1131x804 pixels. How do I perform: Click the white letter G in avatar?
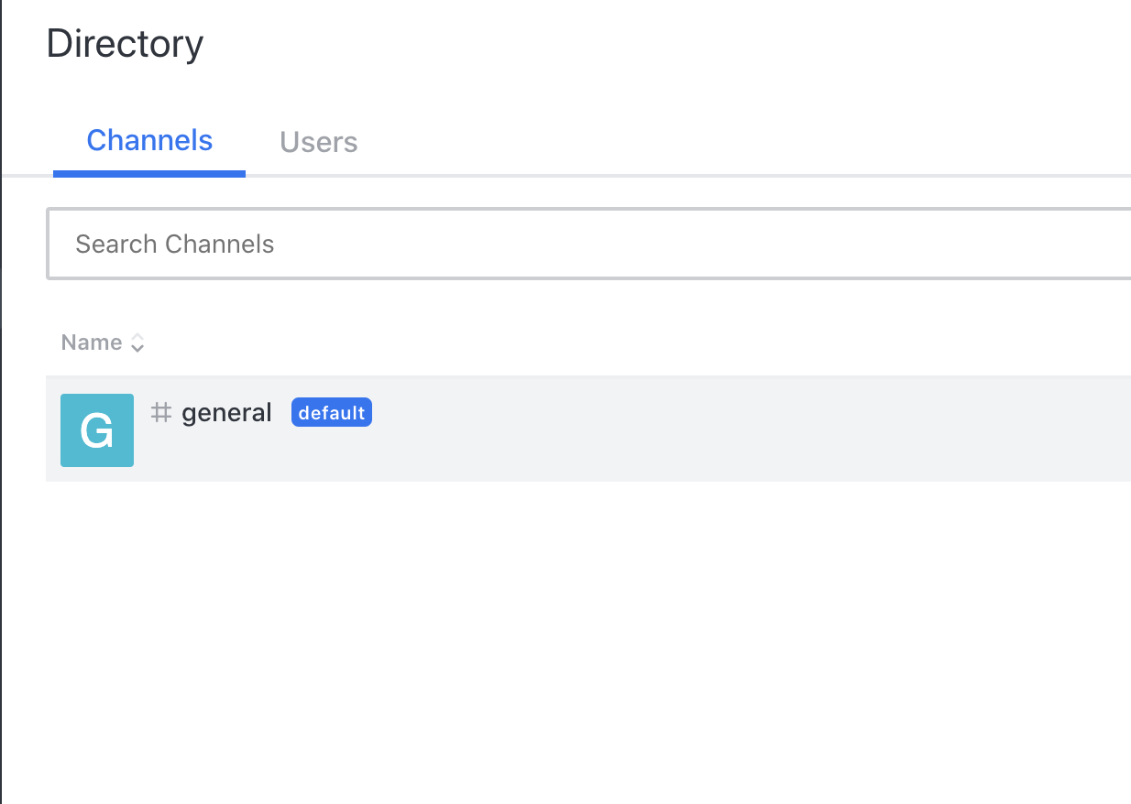pos(97,430)
